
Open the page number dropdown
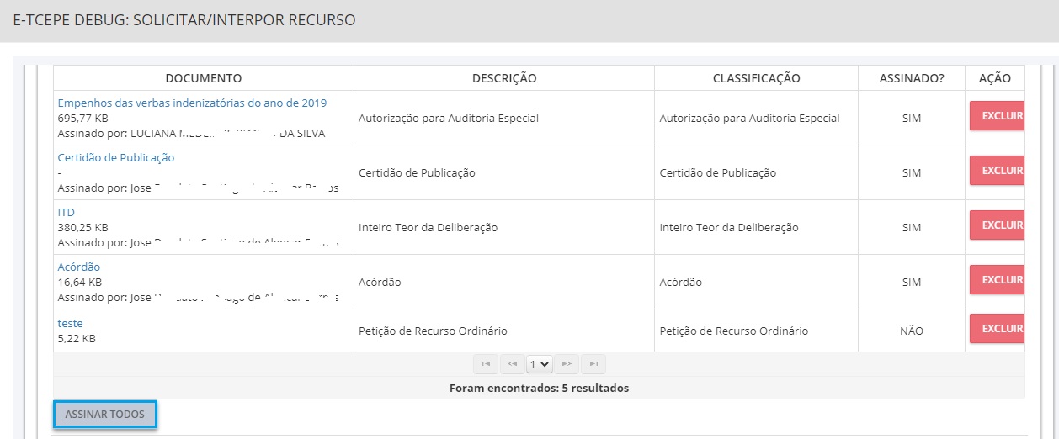click(540, 364)
